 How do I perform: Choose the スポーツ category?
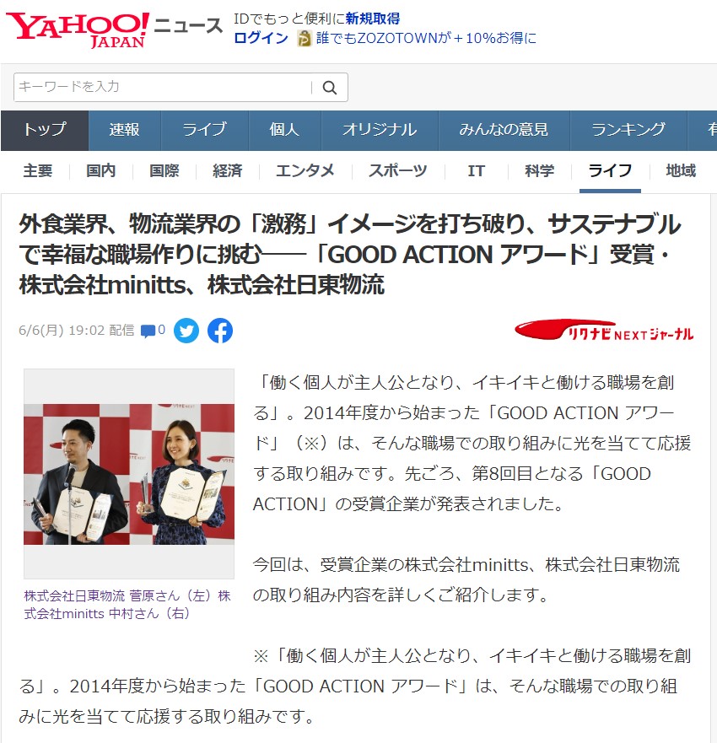click(x=397, y=171)
